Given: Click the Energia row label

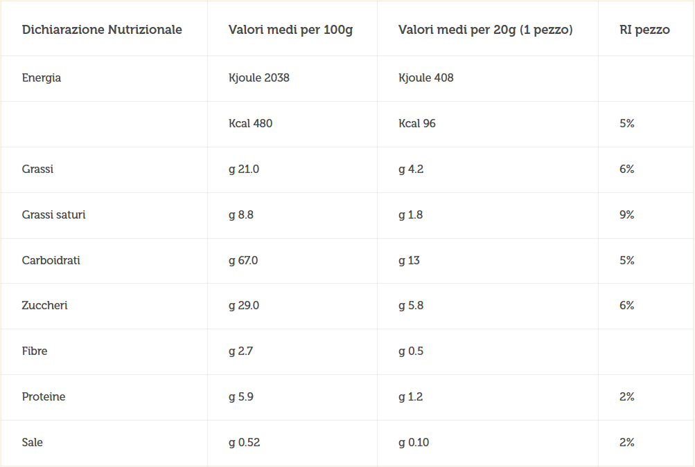Looking at the screenshot, I should pyautogui.click(x=41, y=78).
